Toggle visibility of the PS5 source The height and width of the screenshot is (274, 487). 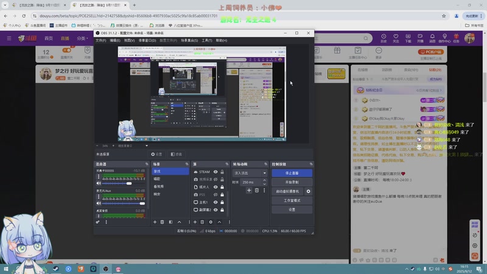click(215, 194)
